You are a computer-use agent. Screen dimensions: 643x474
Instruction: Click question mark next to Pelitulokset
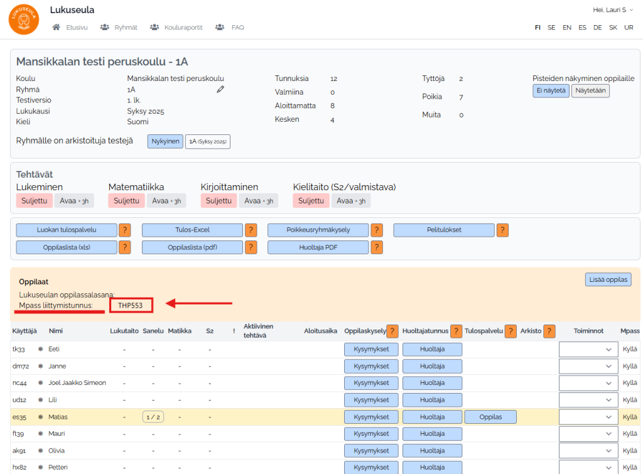[502, 230]
